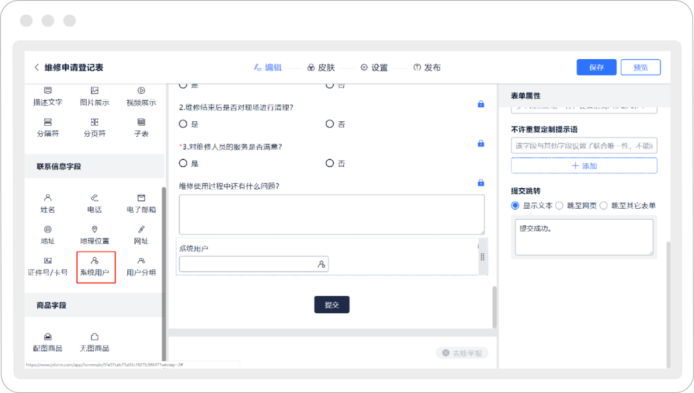
Task: Click the form canvas vertical scrollbar
Action: pos(494,306)
